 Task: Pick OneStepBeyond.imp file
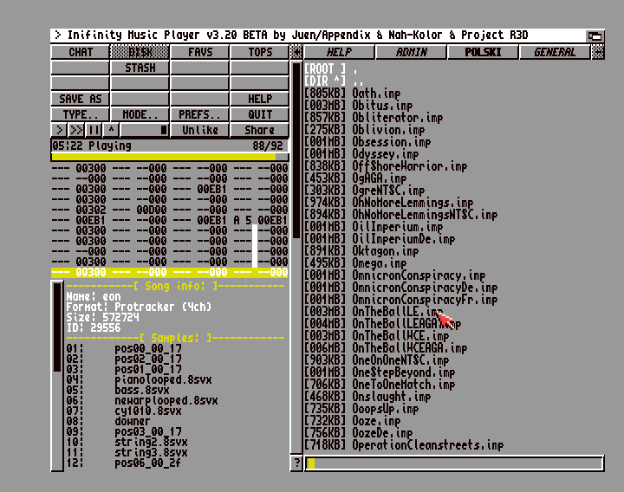click(x=380, y=372)
